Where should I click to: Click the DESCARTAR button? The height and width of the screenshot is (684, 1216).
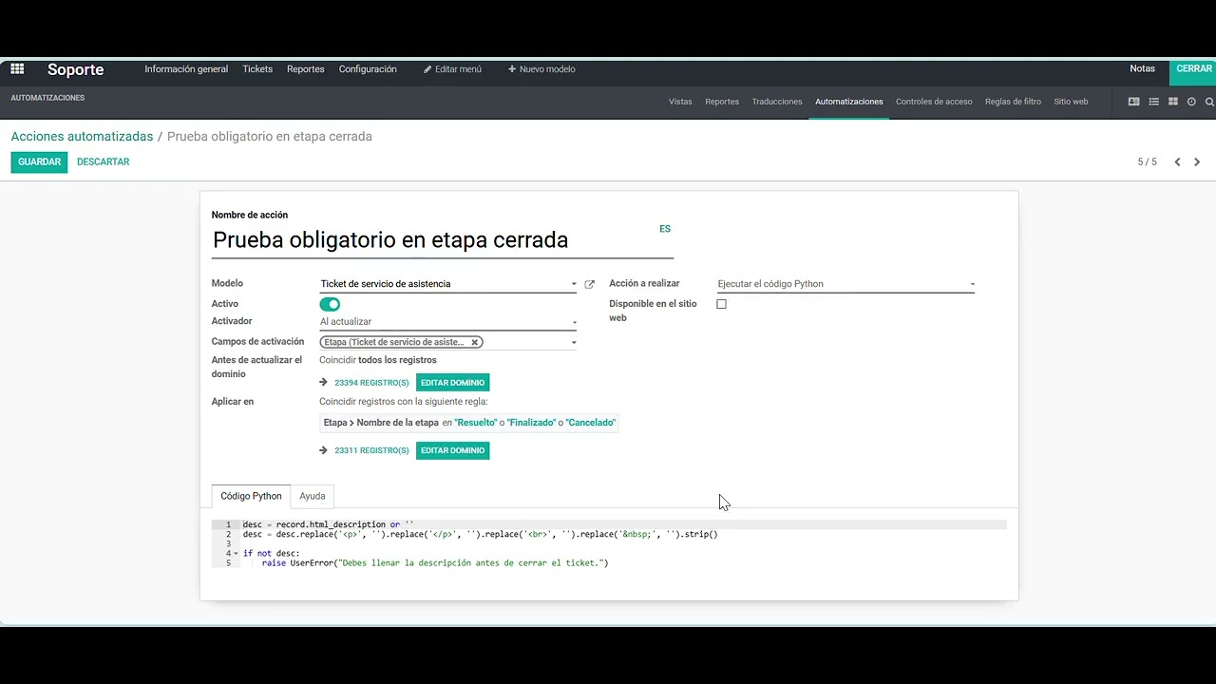(x=104, y=162)
